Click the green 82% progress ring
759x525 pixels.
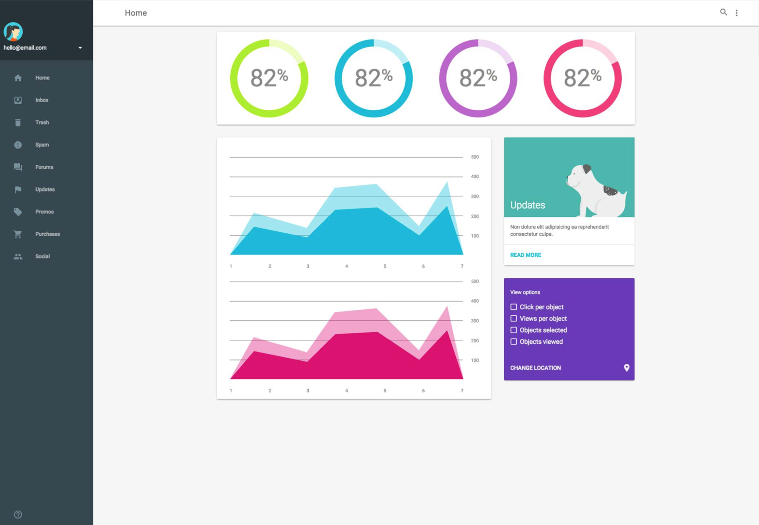269,78
